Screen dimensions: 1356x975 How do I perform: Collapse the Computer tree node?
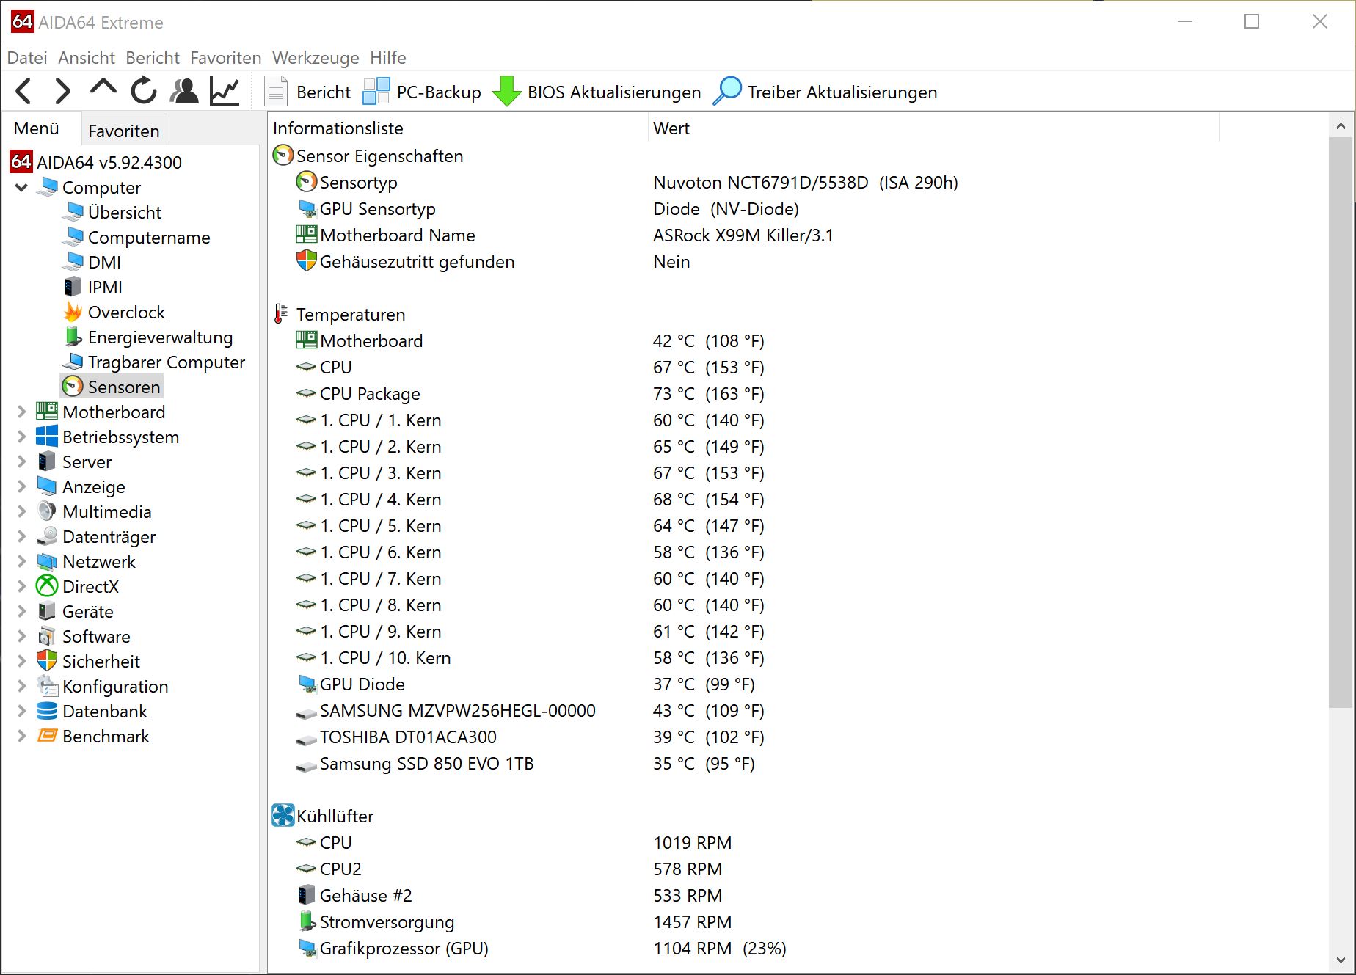[x=22, y=187]
